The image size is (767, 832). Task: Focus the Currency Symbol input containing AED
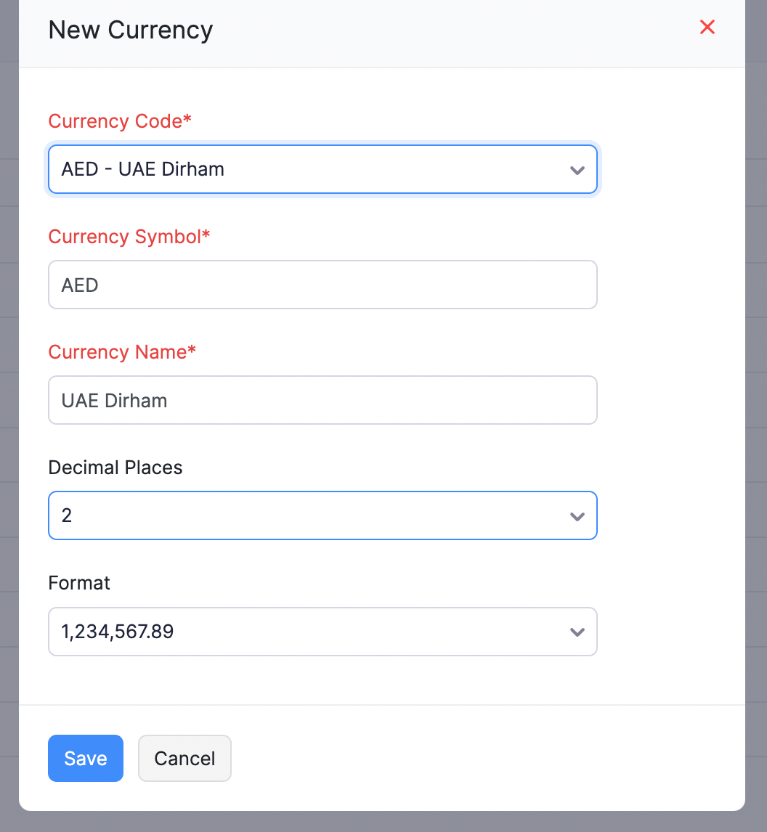click(322, 285)
